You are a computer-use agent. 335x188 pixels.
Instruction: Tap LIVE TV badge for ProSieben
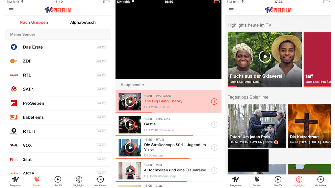101,103
